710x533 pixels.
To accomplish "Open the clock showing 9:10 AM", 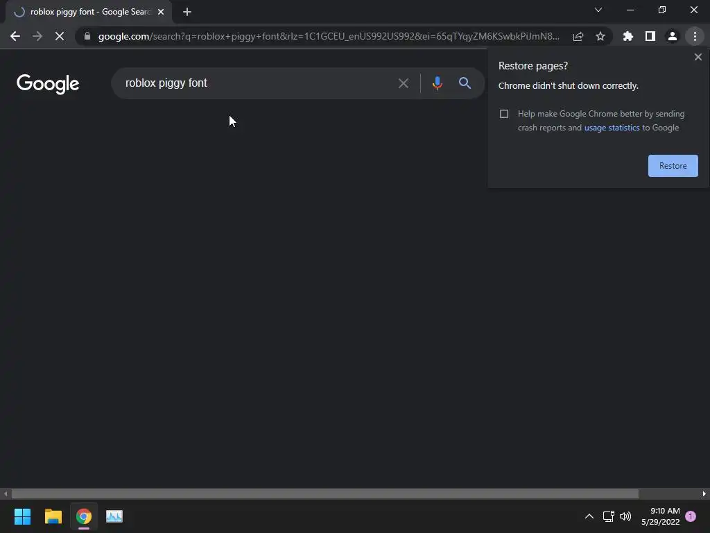I will pyautogui.click(x=660, y=516).
